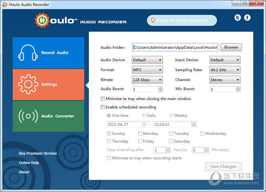This screenshot has height=192, width=266.
Task: Open the Facebook icon in the header
Action: coord(247,18)
